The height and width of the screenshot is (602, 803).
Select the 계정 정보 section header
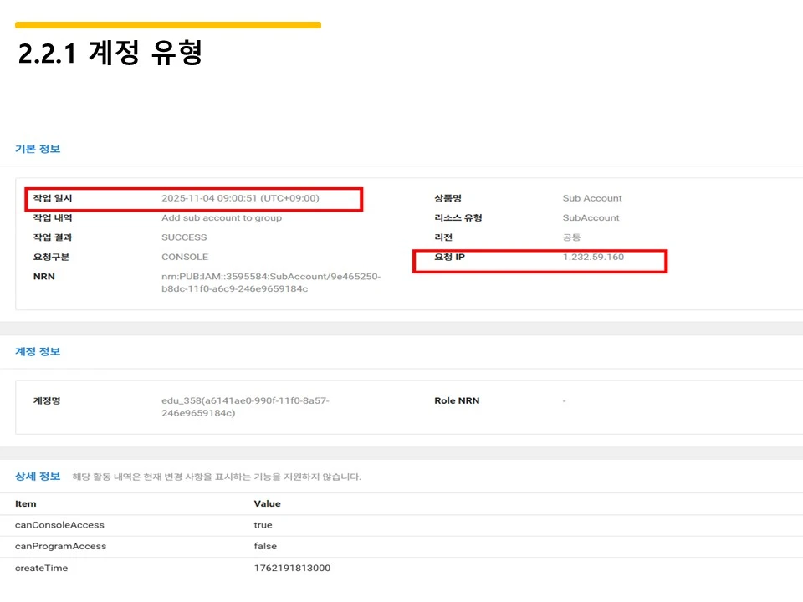[x=36, y=352]
